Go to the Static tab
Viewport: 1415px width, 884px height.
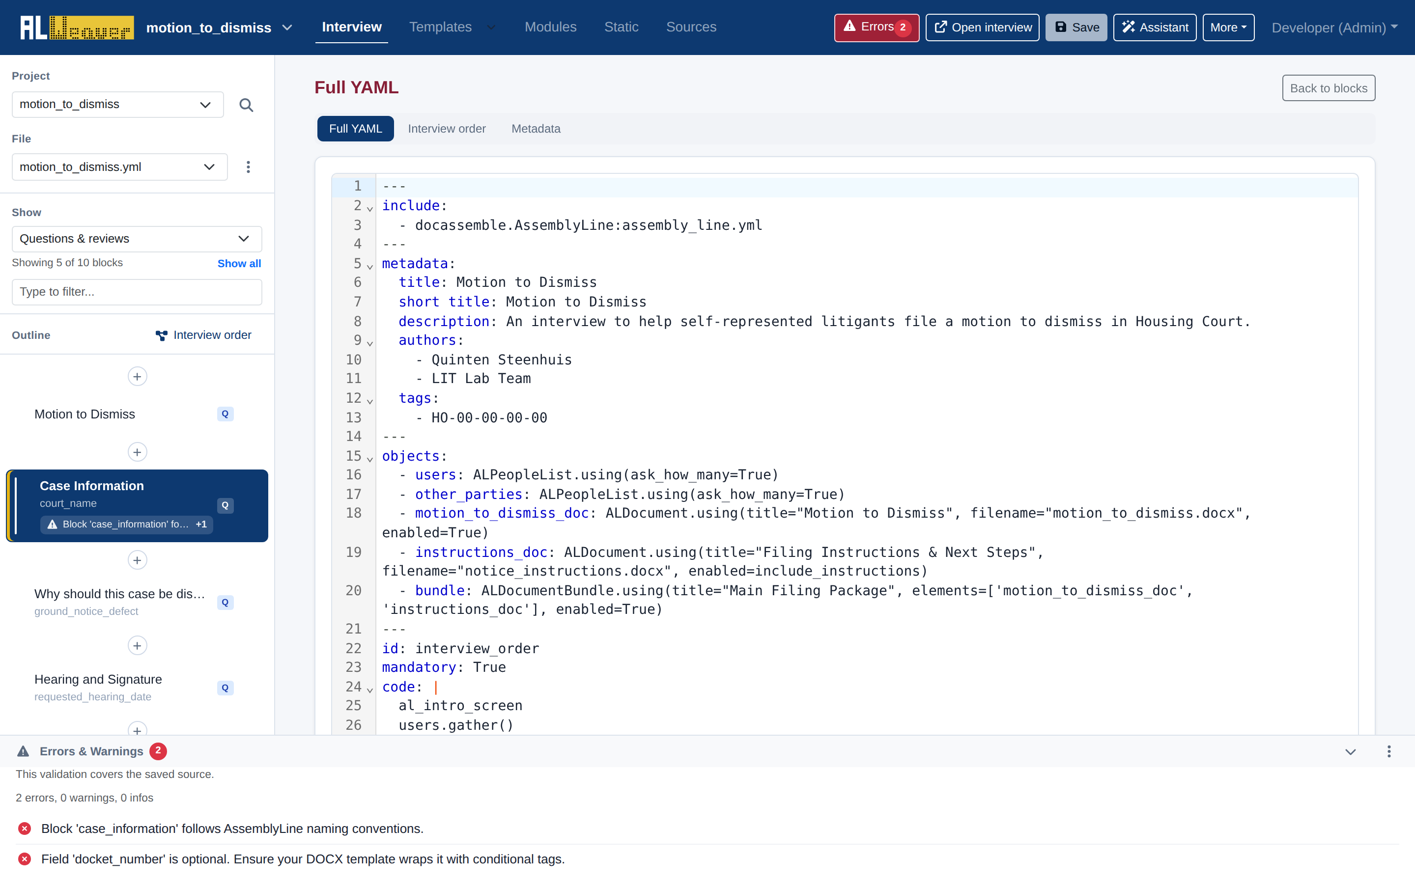pos(621,27)
